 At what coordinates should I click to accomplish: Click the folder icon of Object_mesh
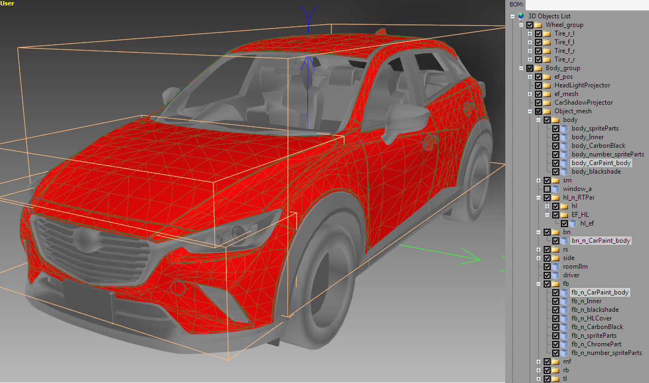(547, 111)
